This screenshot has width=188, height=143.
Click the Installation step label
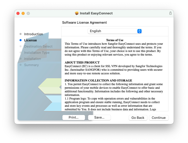(33, 59)
